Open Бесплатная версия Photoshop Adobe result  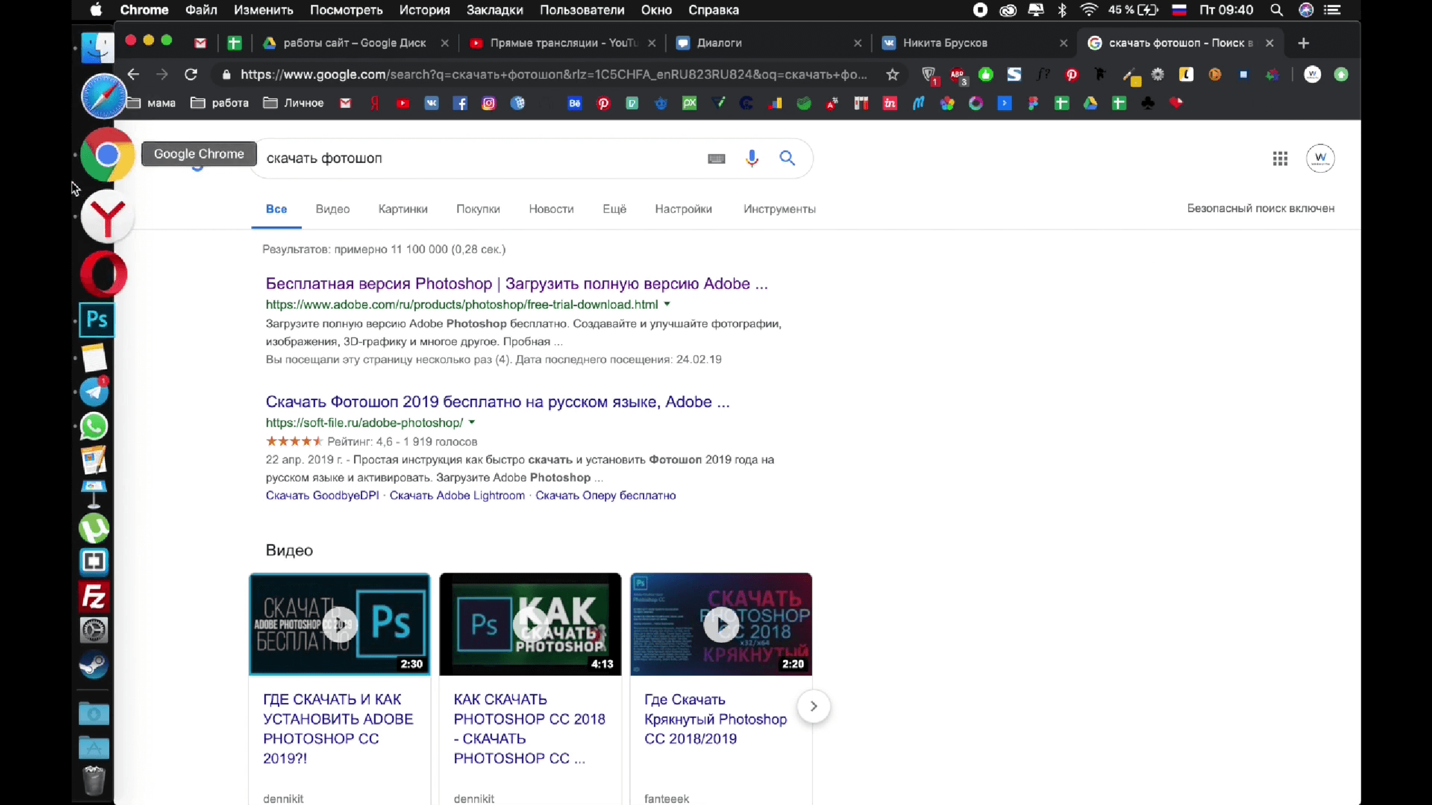point(517,284)
